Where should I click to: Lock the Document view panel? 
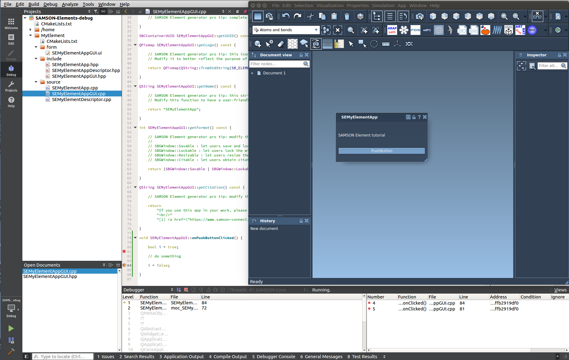tap(301, 55)
